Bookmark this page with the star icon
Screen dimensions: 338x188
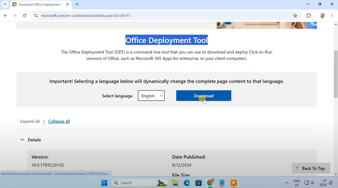coord(295,16)
